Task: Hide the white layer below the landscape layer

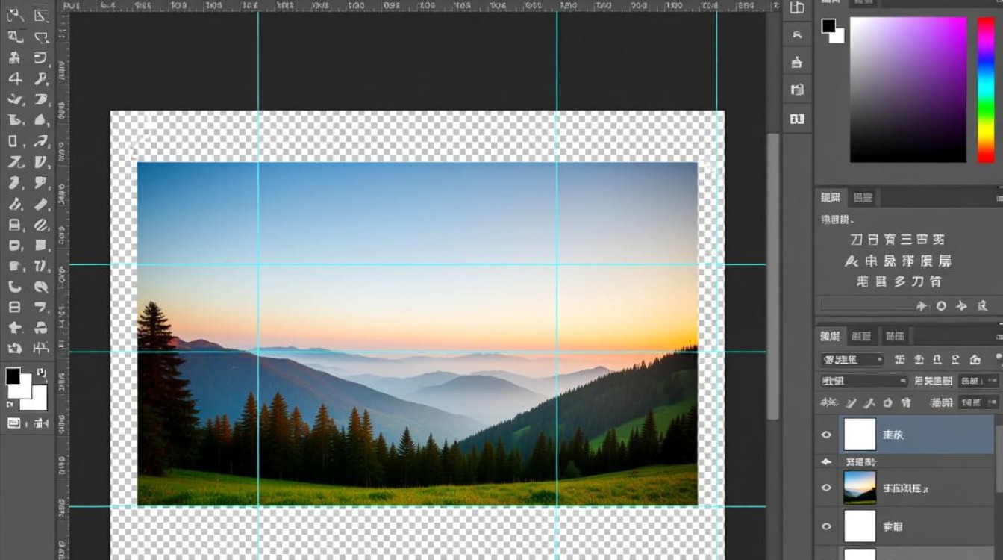Action: pos(826,526)
